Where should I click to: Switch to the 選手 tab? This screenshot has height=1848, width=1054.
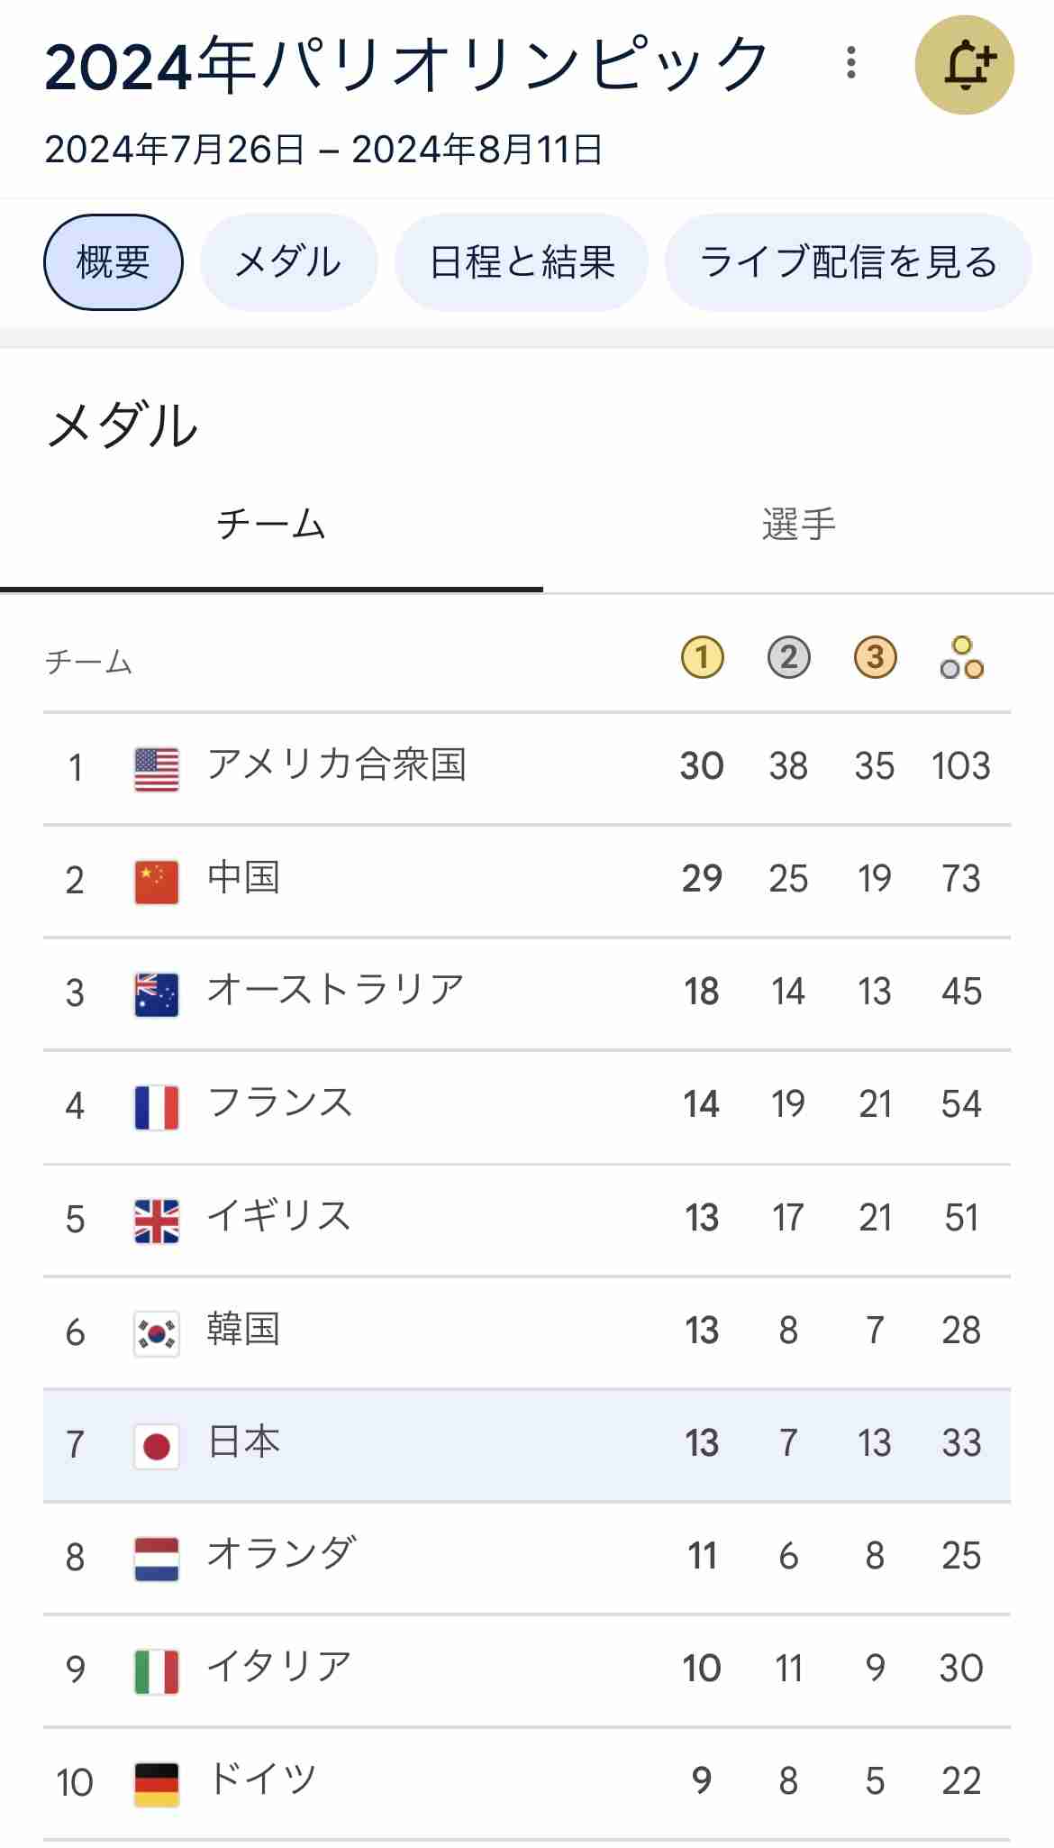[x=798, y=525]
